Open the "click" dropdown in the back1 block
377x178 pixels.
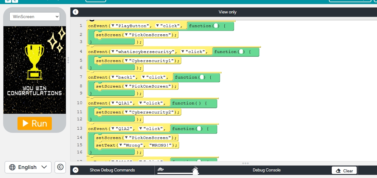[x=144, y=77]
